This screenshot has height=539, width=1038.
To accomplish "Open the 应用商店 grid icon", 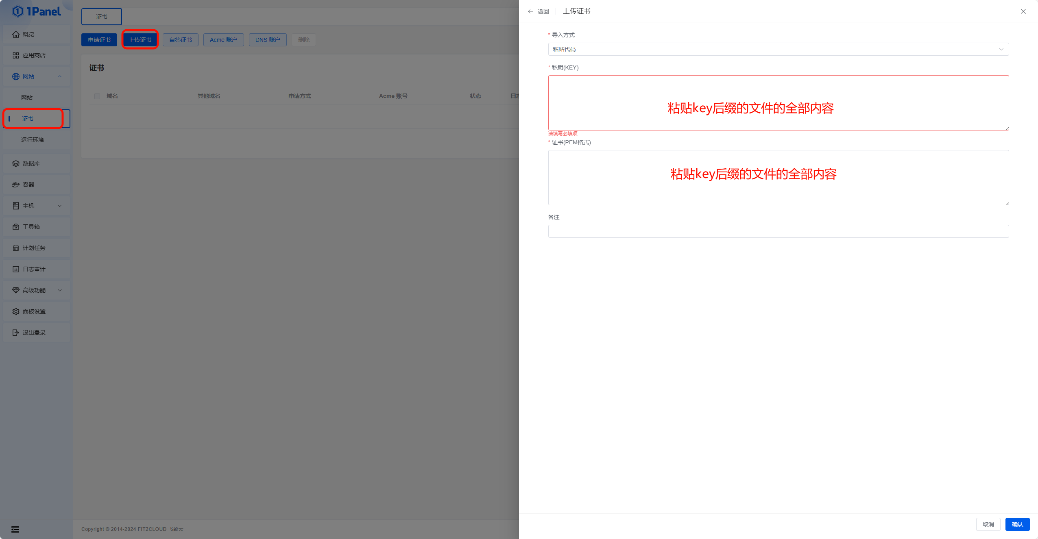I will pyautogui.click(x=16, y=55).
